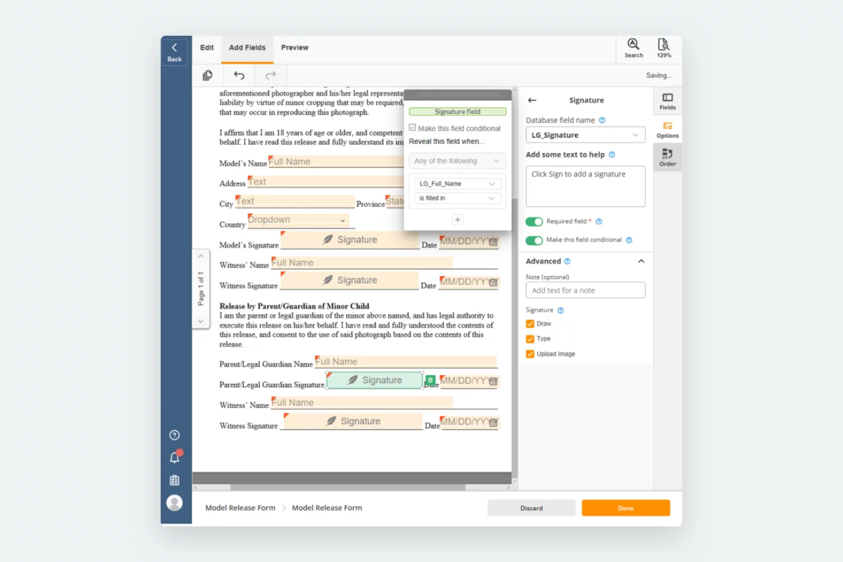Switch to the Edit tab
Screen dimensions: 843x562
(x=206, y=48)
